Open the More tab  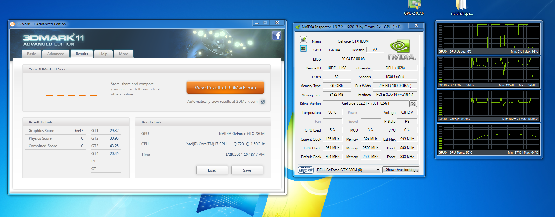(124, 54)
